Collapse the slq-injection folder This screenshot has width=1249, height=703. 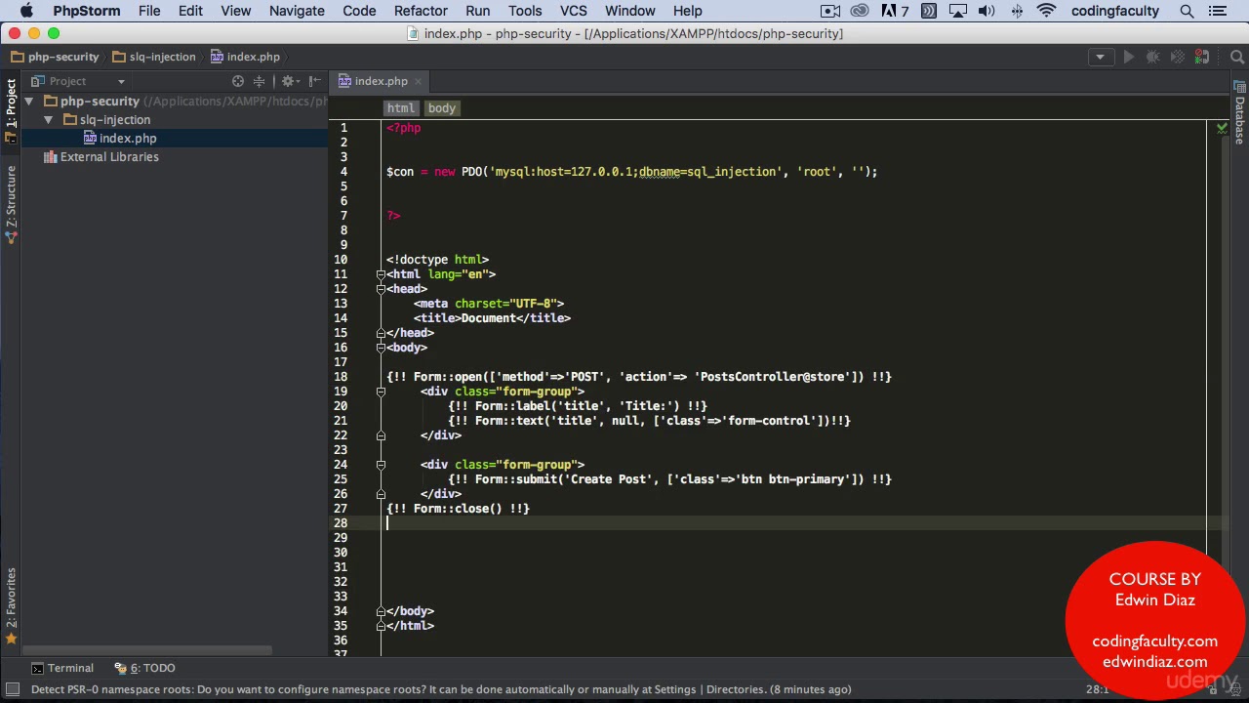pos(48,120)
